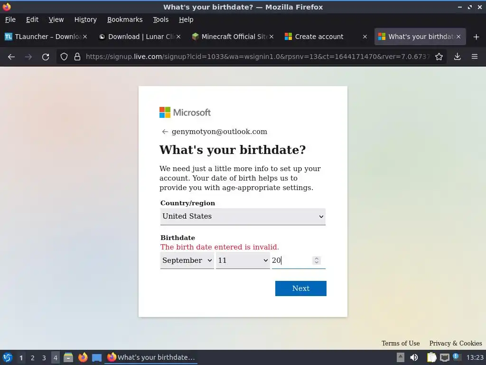Open the clipboard manager tray icon

pyautogui.click(x=431, y=357)
